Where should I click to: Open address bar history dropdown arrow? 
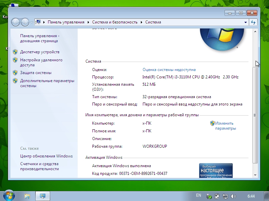(x=245, y=22)
